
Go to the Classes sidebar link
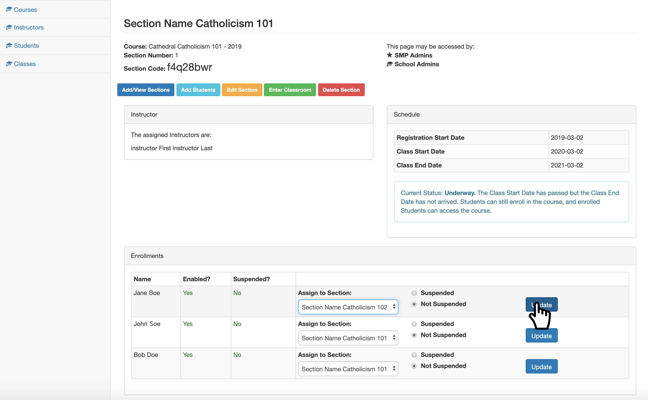25,64
